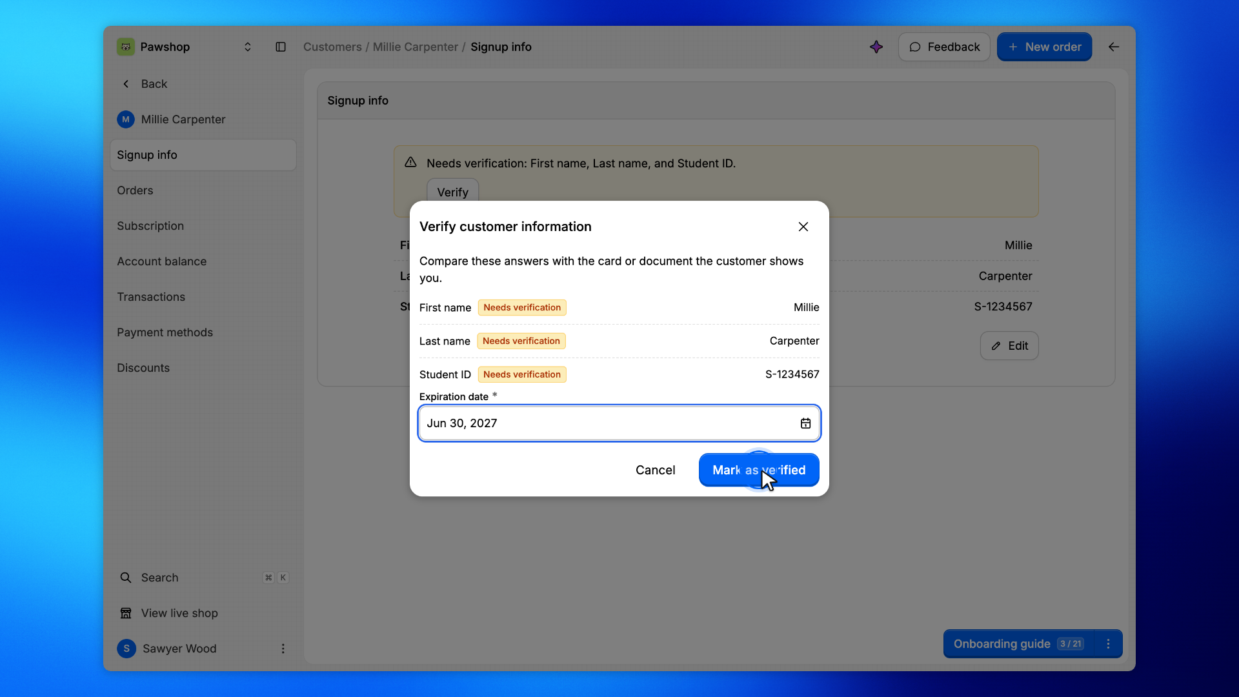The width and height of the screenshot is (1239, 697).
Task: Cancel the verification dialog
Action: click(655, 470)
